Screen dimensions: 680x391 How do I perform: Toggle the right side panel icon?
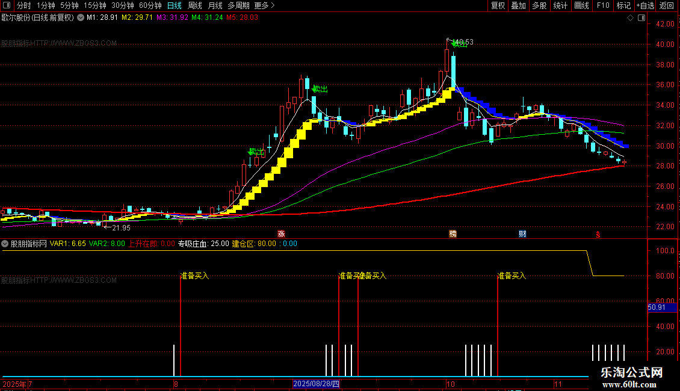pos(642,18)
